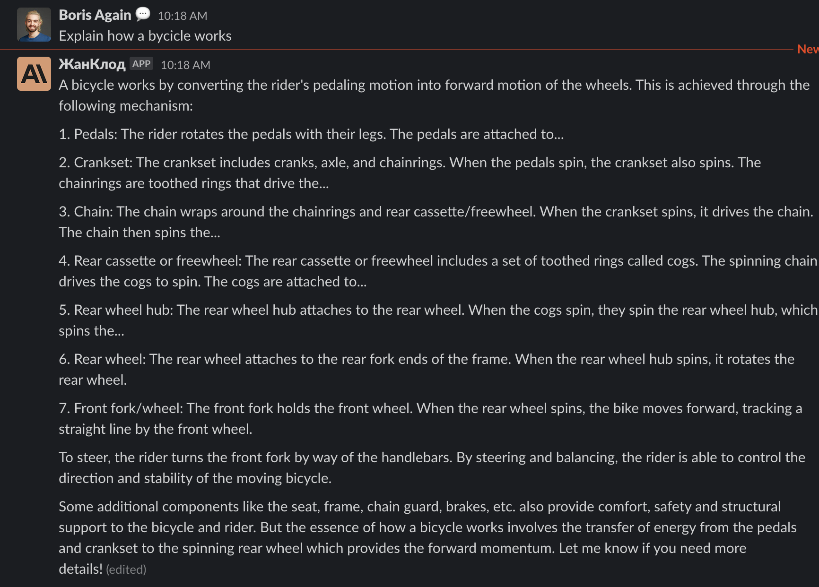Open timestamp on ЖанКлод's reply
This screenshot has height=587, width=819.
point(185,65)
